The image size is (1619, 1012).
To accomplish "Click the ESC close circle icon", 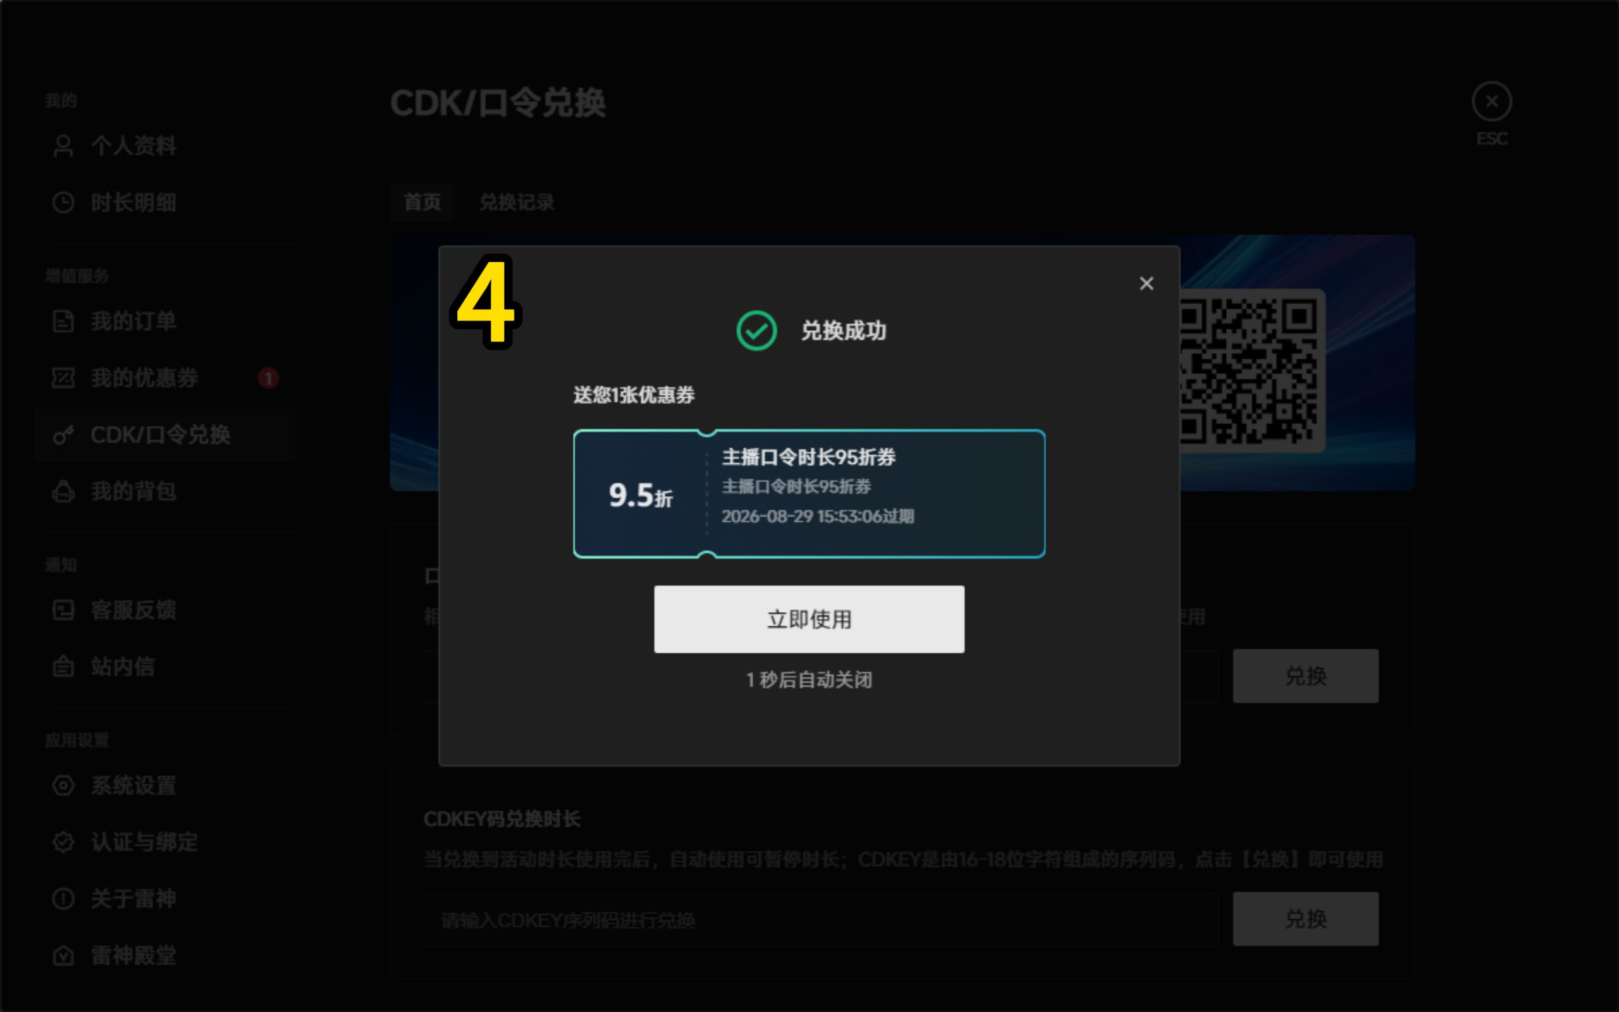I will [1491, 102].
